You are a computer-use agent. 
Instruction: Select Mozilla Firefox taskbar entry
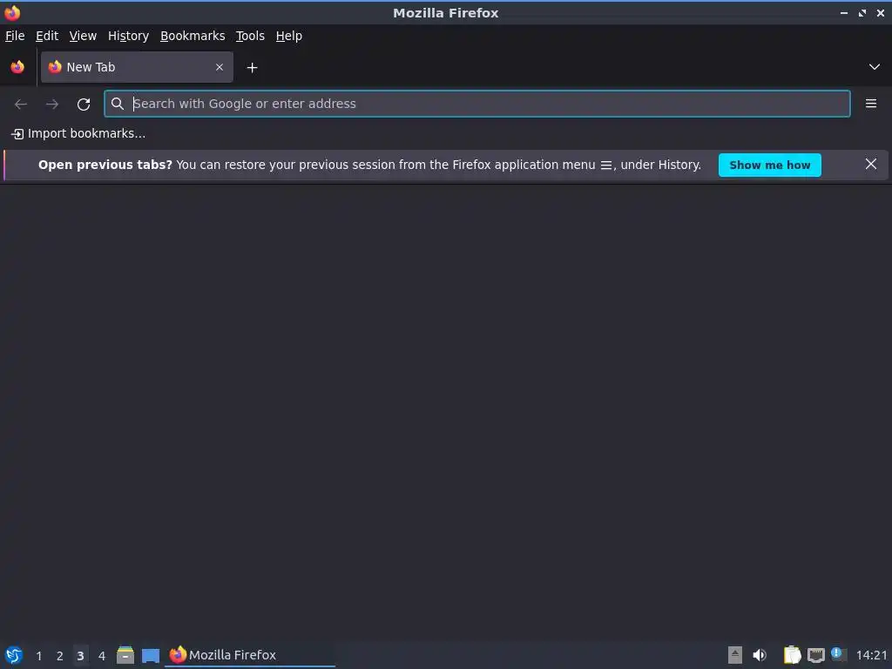(250, 655)
